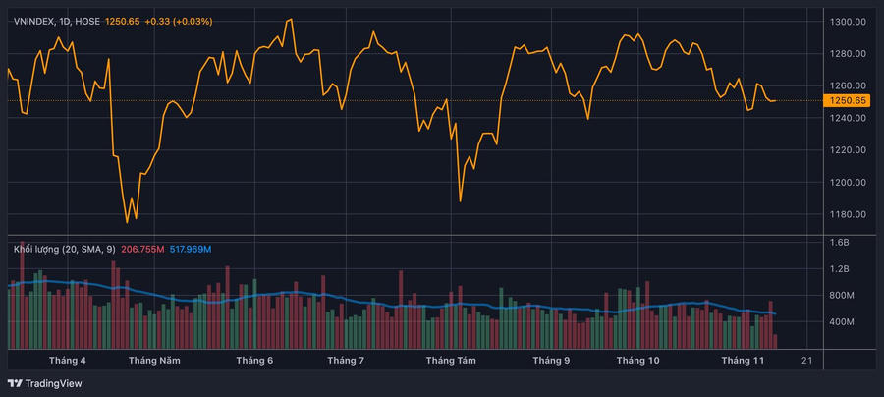Select the Tháng Tám time axis marker
Screen dimensions: 884x397
pos(451,361)
